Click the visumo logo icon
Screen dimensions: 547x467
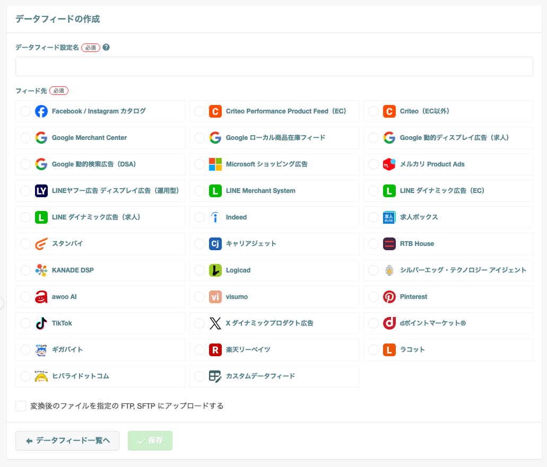click(215, 297)
